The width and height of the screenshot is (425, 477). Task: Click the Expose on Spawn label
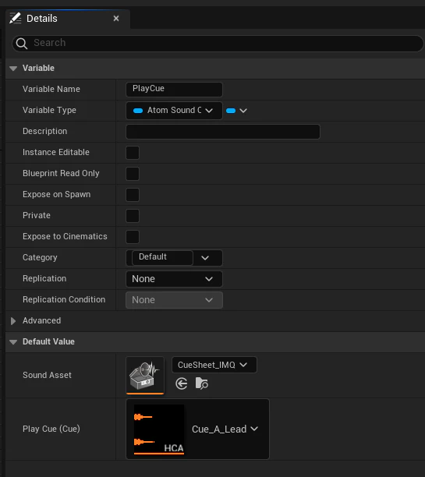coord(56,194)
